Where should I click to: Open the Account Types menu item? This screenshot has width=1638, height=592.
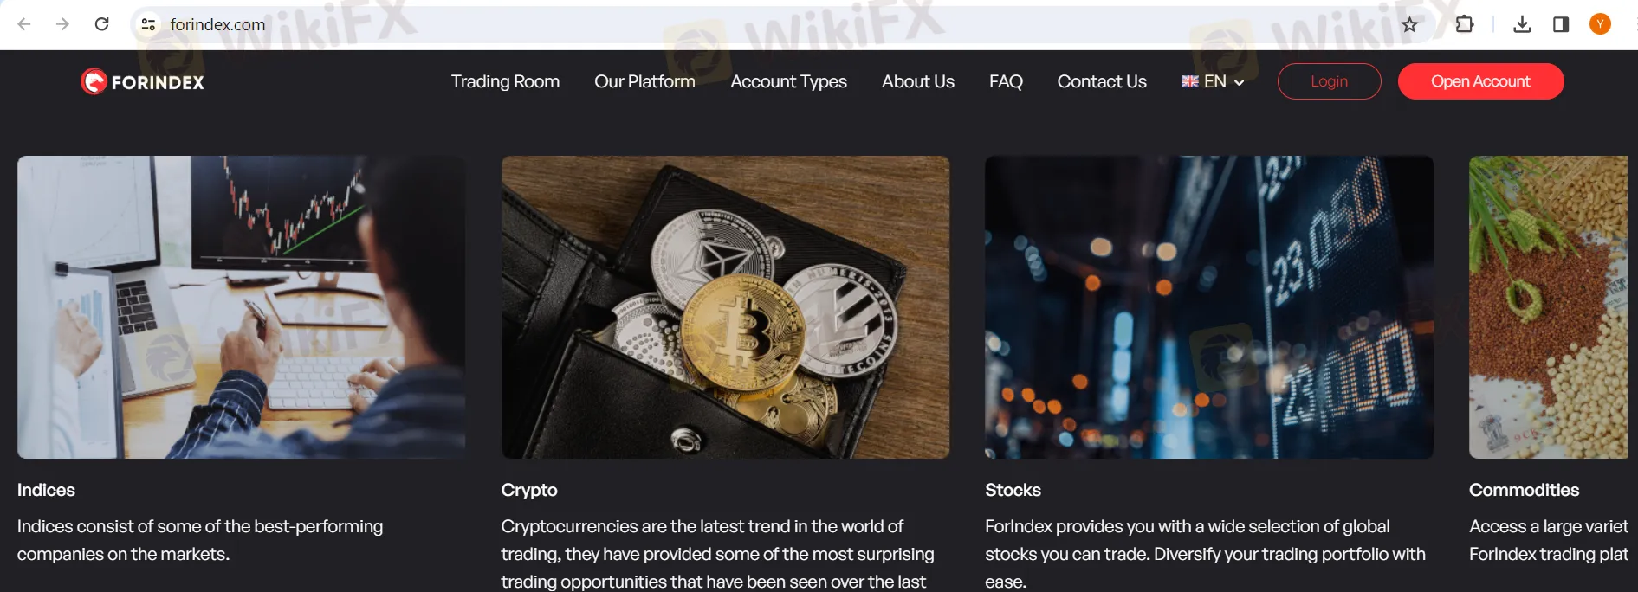tap(788, 81)
